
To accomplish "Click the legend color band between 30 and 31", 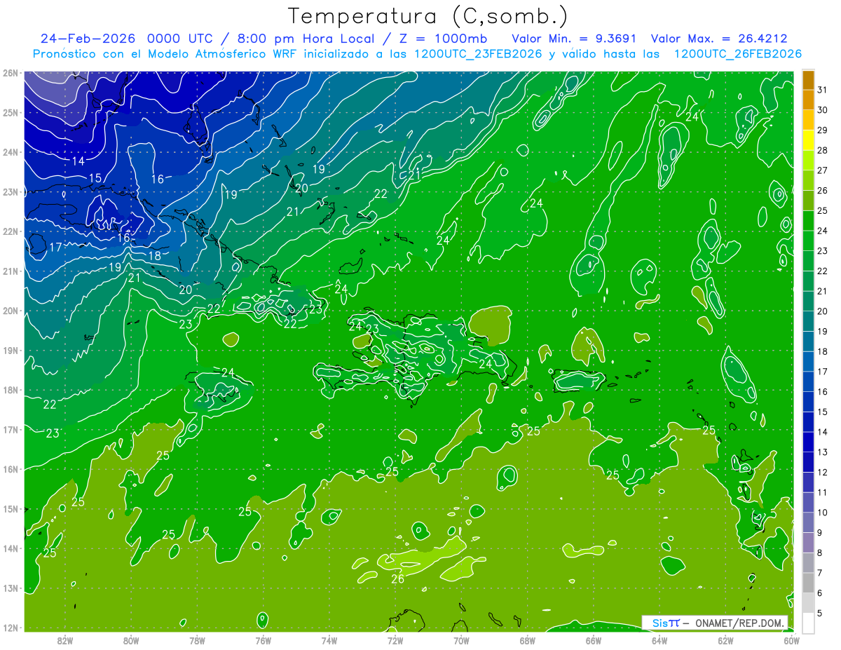I will click(808, 100).
